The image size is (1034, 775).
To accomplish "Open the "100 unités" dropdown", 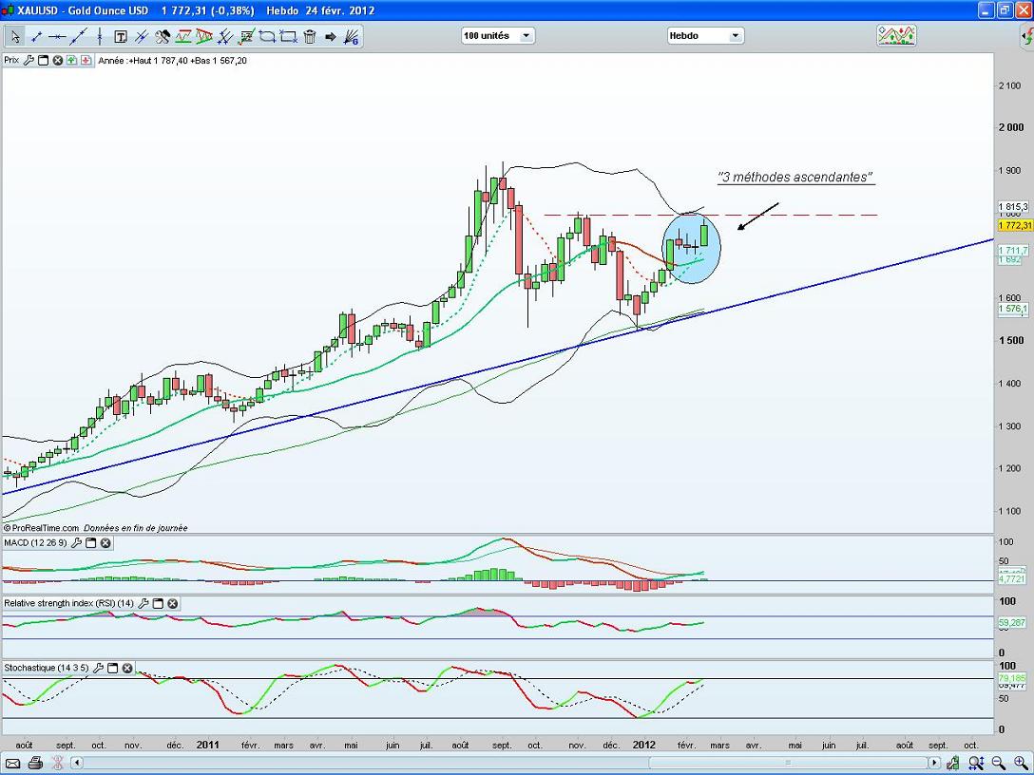I will coord(498,36).
